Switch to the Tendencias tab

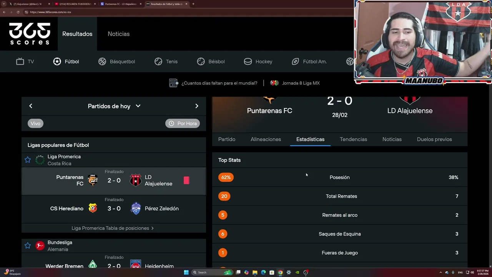pos(353,139)
